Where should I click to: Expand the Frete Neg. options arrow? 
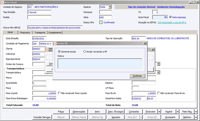[196, 112]
